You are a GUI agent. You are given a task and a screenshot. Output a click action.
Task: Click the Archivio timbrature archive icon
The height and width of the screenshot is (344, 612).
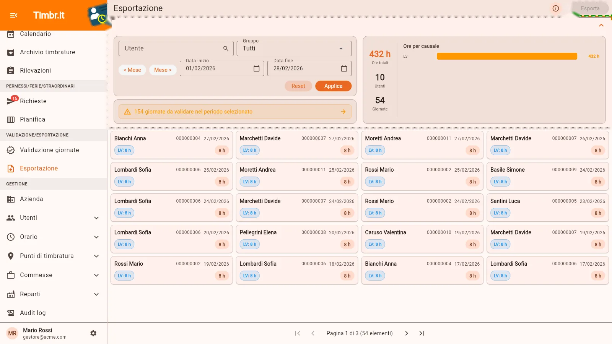point(11,52)
